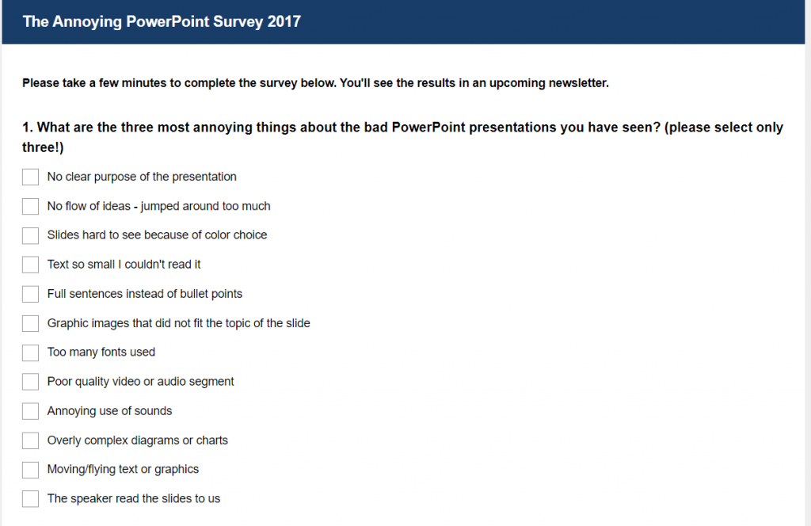
Task: Check 'Overly complex diagrams or charts'
Action: pos(29,440)
